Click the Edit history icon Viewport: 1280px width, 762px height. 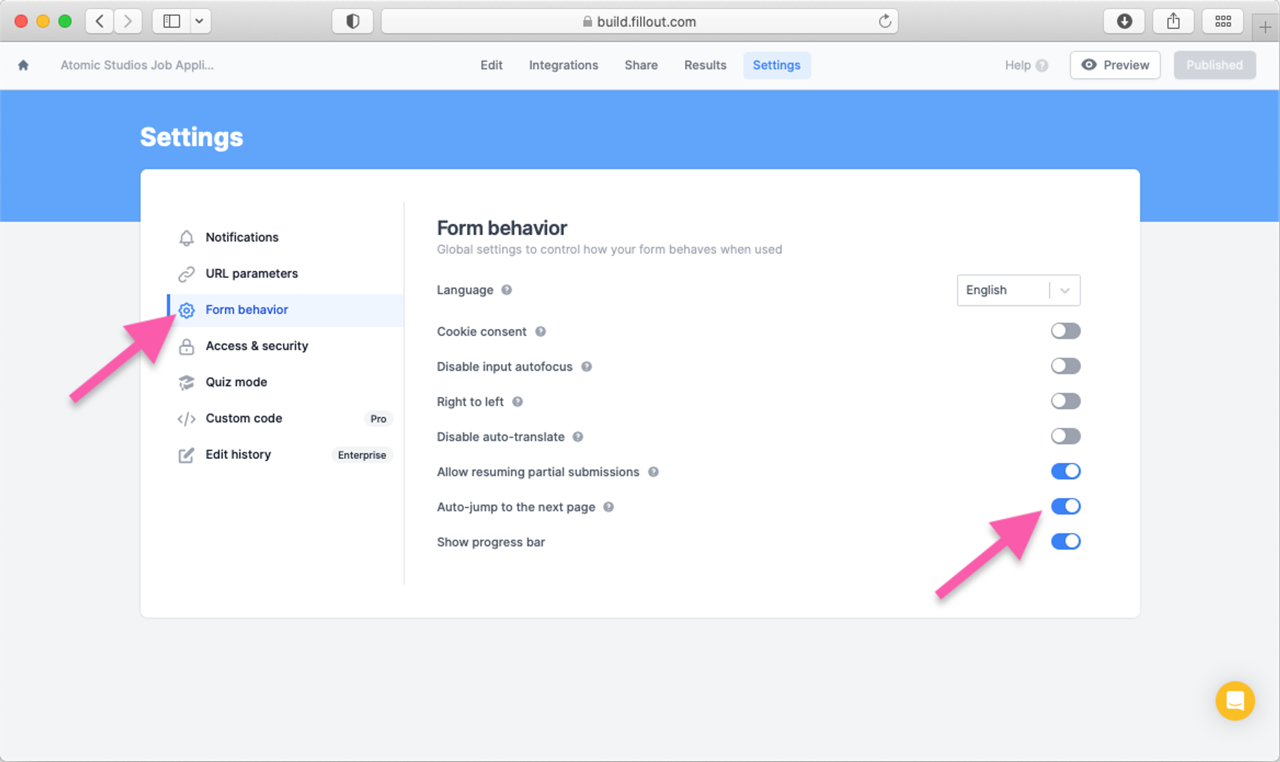186,453
